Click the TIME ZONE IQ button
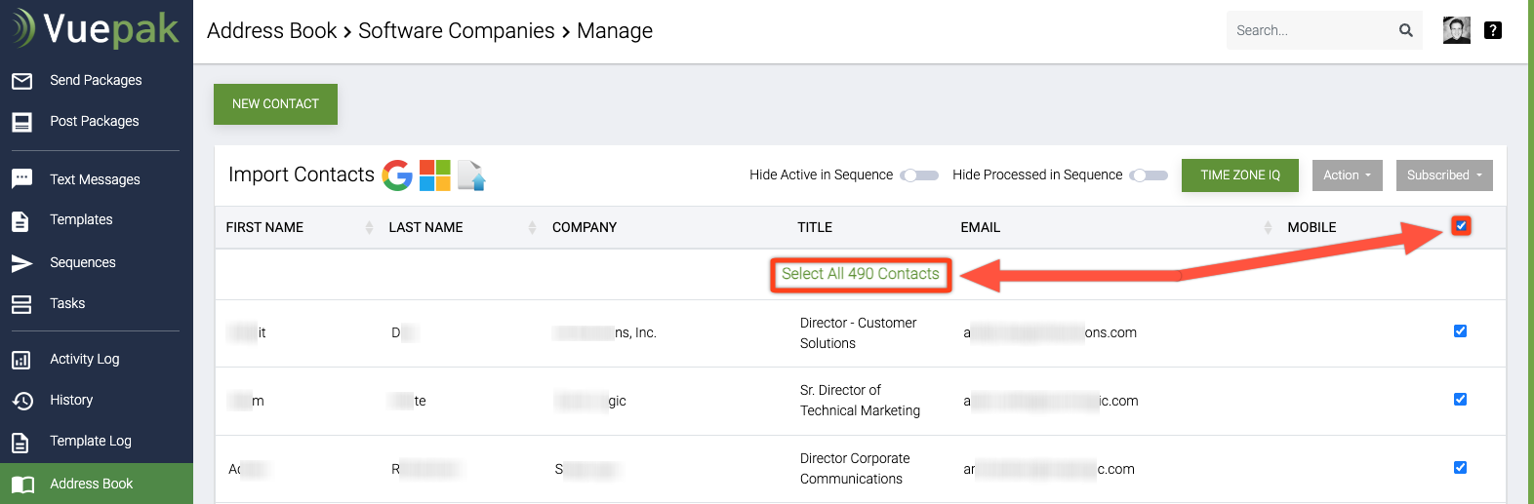 coord(1240,175)
